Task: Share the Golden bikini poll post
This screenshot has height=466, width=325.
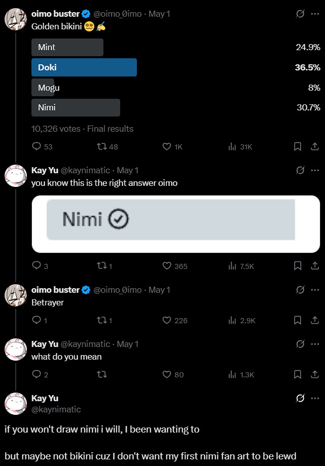Action: pos(314,146)
